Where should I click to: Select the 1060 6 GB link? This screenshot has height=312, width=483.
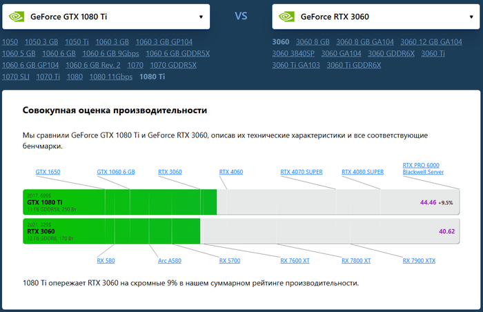click(59, 54)
